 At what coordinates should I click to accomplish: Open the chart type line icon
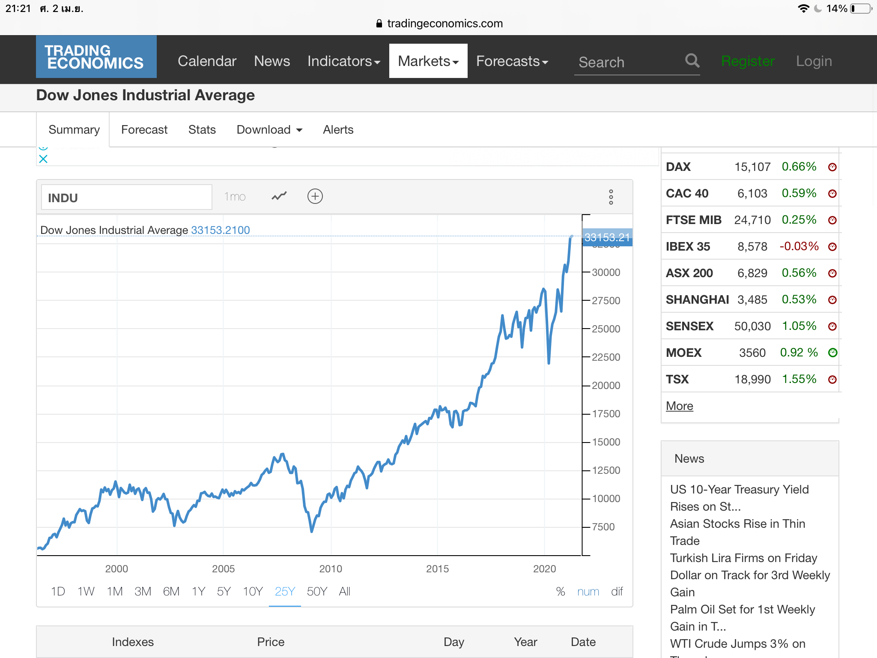point(279,196)
